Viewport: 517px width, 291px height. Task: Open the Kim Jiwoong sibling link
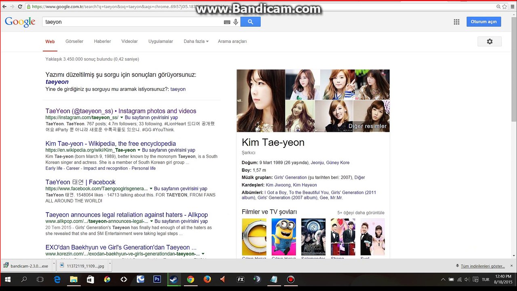coord(278,185)
